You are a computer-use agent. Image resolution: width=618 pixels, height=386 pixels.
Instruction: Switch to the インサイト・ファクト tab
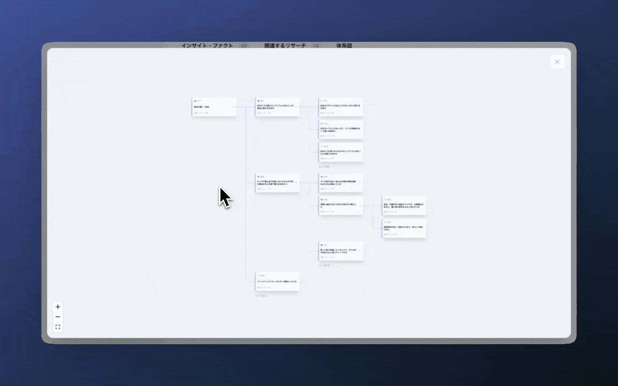pos(207,45)
